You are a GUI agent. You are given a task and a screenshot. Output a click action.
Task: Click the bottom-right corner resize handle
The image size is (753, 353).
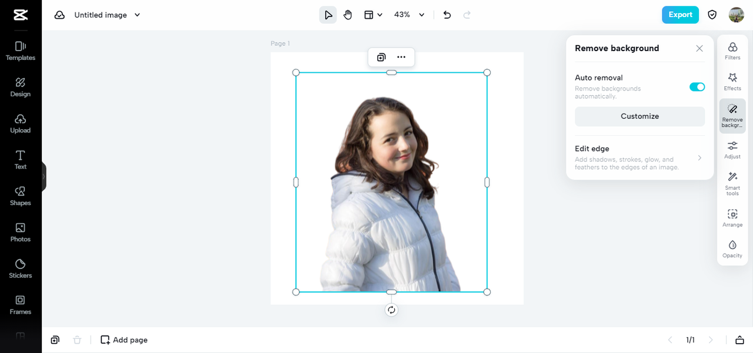click(487, 292)
